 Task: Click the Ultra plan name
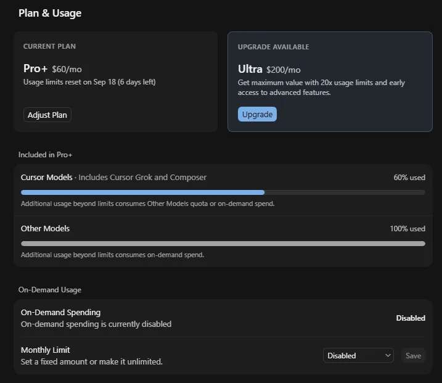tap(250, 69)
